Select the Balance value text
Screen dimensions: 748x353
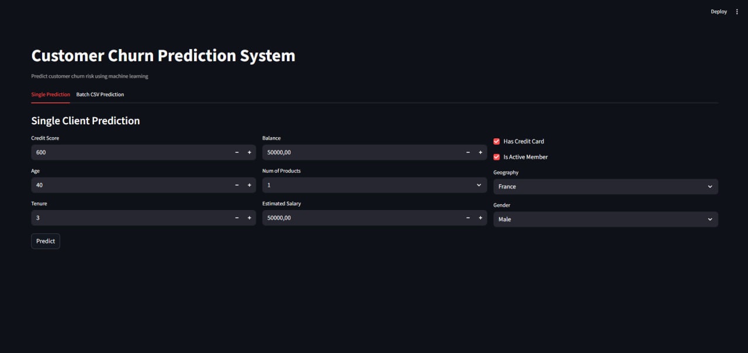click(279, 152)
